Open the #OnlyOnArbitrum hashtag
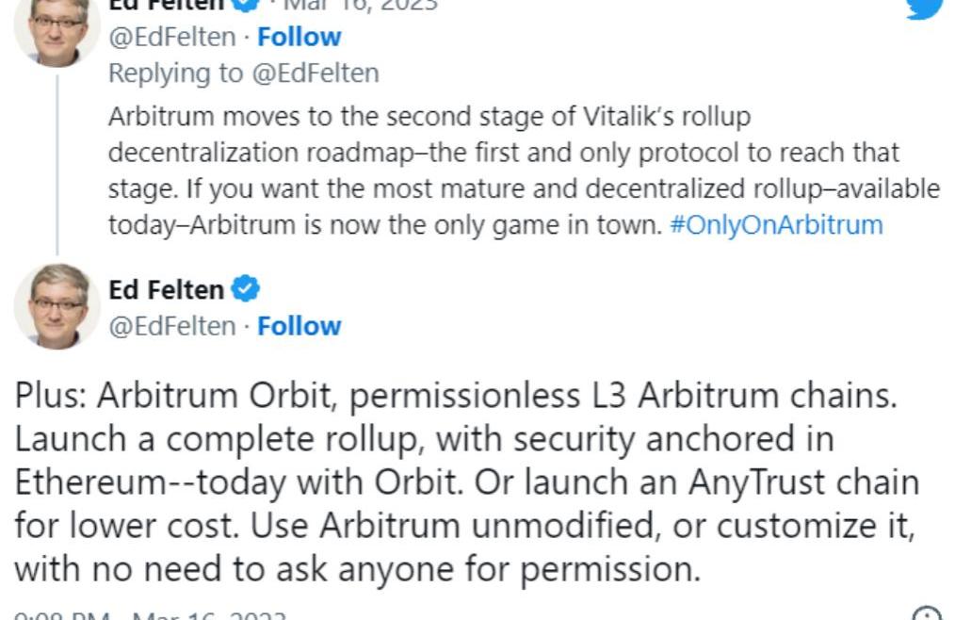 tap(776, 226)
